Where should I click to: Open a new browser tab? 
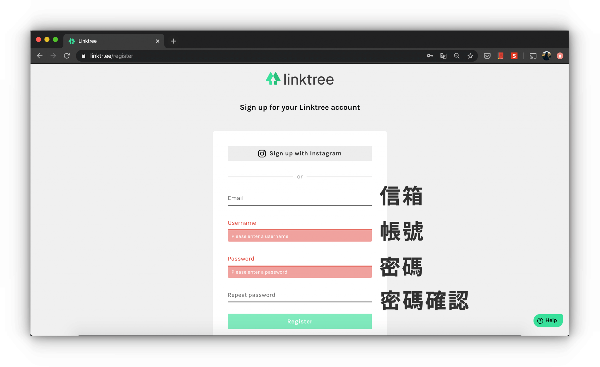tap(173, 41)
